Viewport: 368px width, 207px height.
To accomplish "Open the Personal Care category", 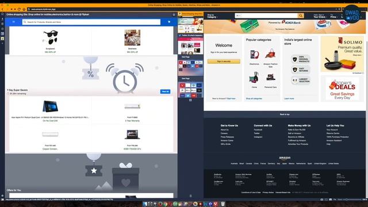I will [x=270, y=80].
